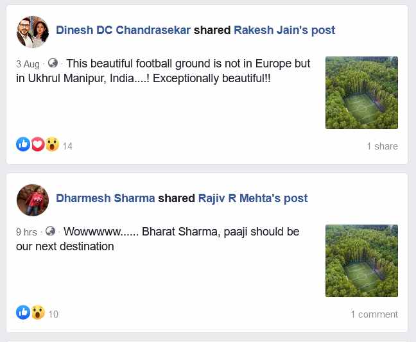Click the 1 share link
This screenshot has width=416, height=342.
click(x=382, y=146)
